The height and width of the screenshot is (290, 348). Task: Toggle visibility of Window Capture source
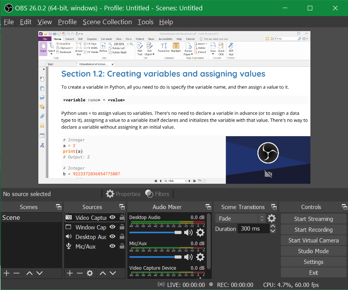(x=112, y=227)
